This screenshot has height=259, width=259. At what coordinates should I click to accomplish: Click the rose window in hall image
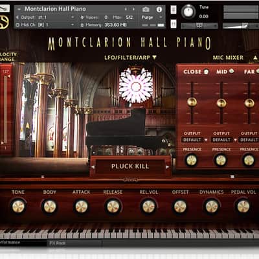[136, 85]
